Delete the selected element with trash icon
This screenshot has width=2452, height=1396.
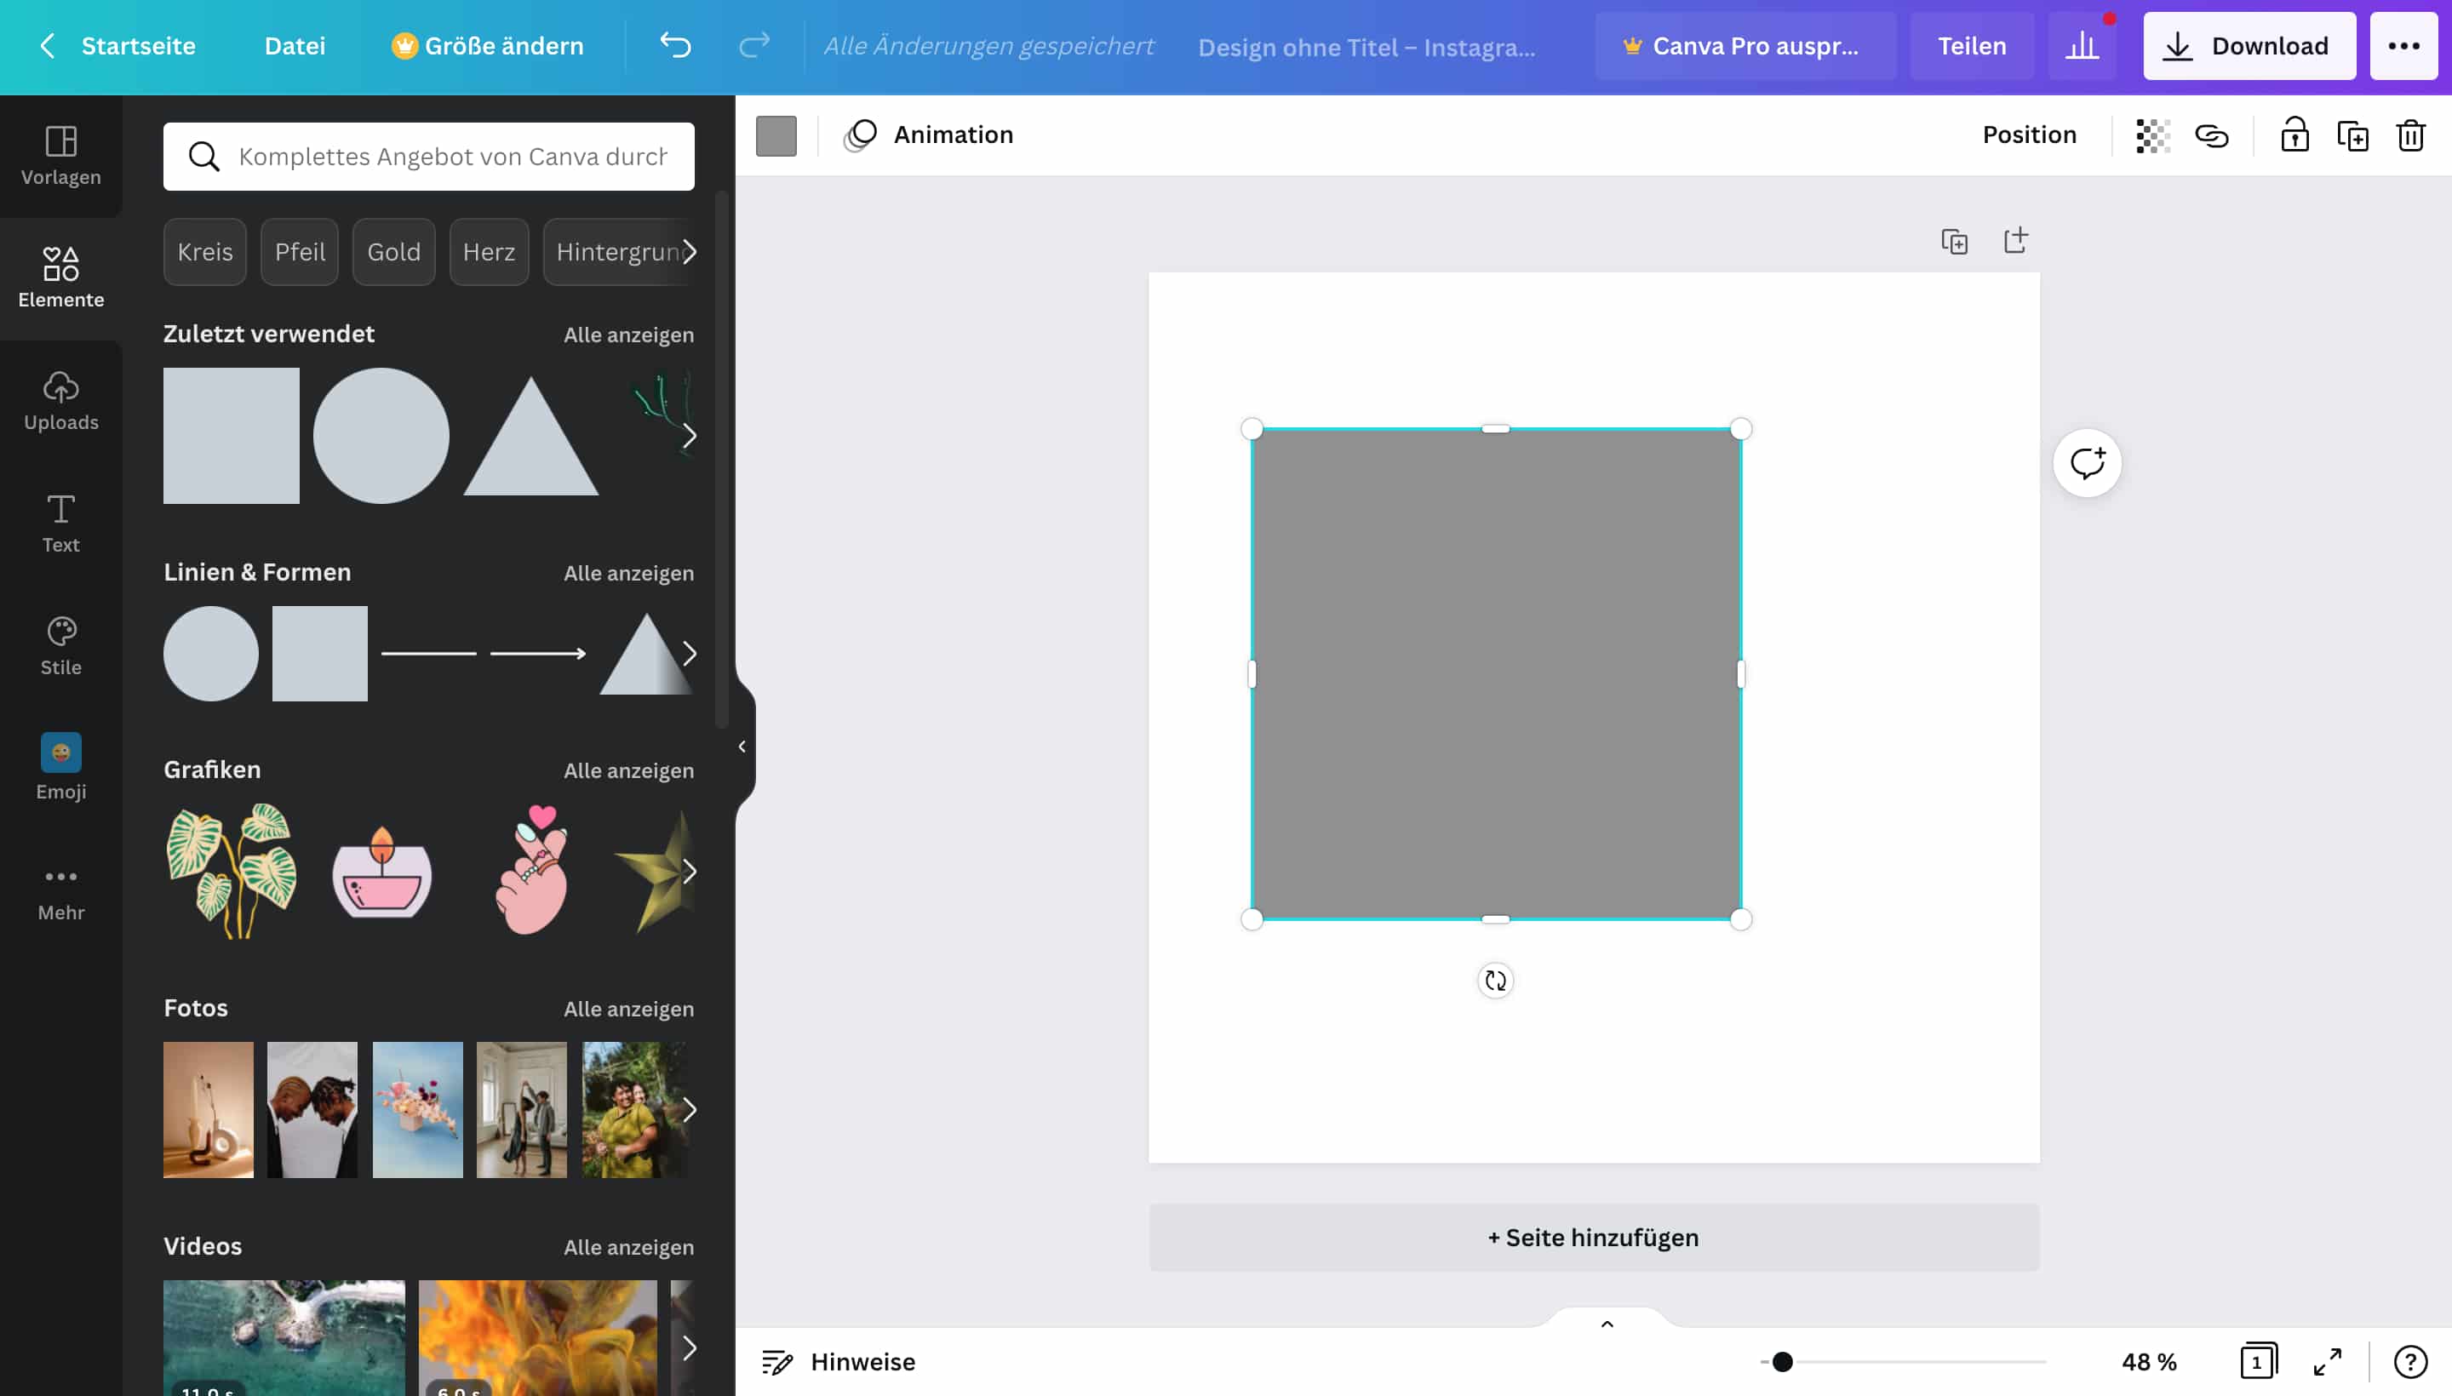point(2411,136)
